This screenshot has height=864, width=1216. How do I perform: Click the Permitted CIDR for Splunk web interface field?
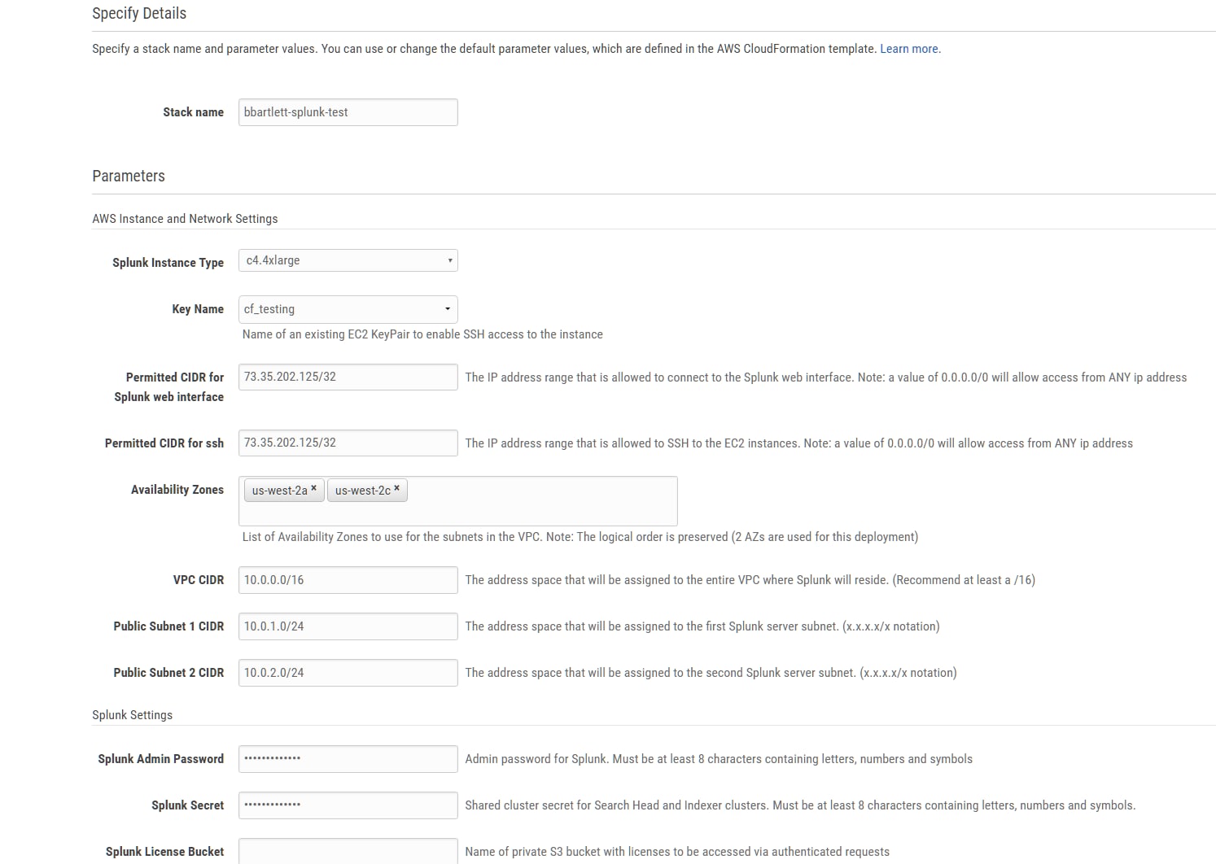348,377
